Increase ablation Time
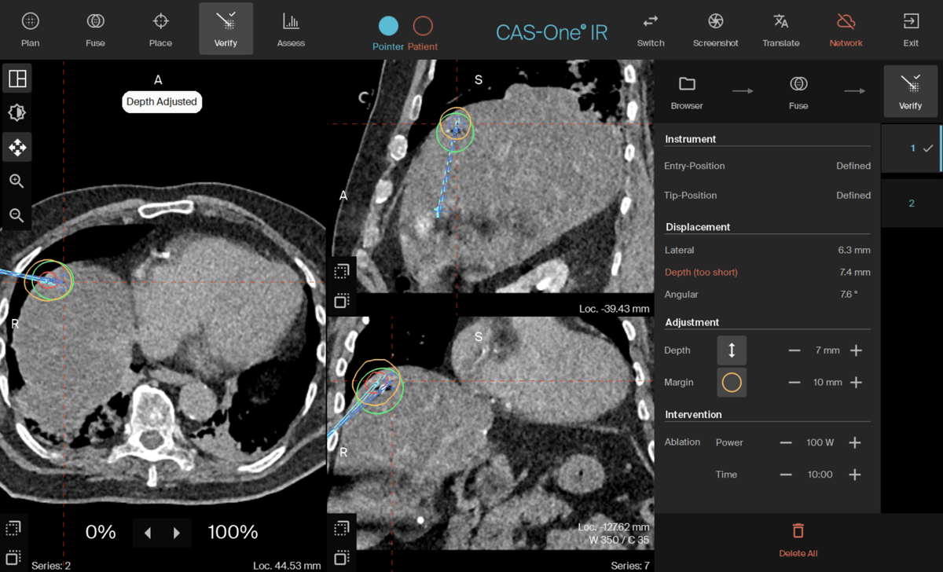The height and width of the screenshot is (572, 943). click(855, 475)
